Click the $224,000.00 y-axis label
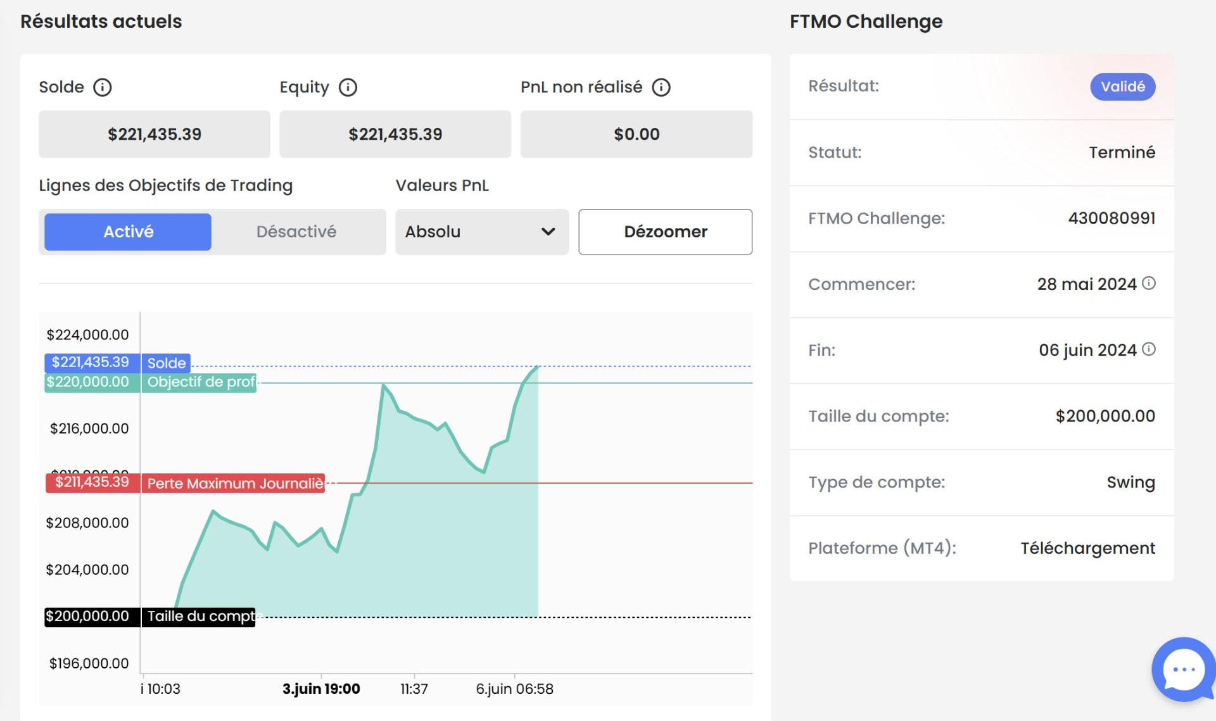 tap(87, 335)
